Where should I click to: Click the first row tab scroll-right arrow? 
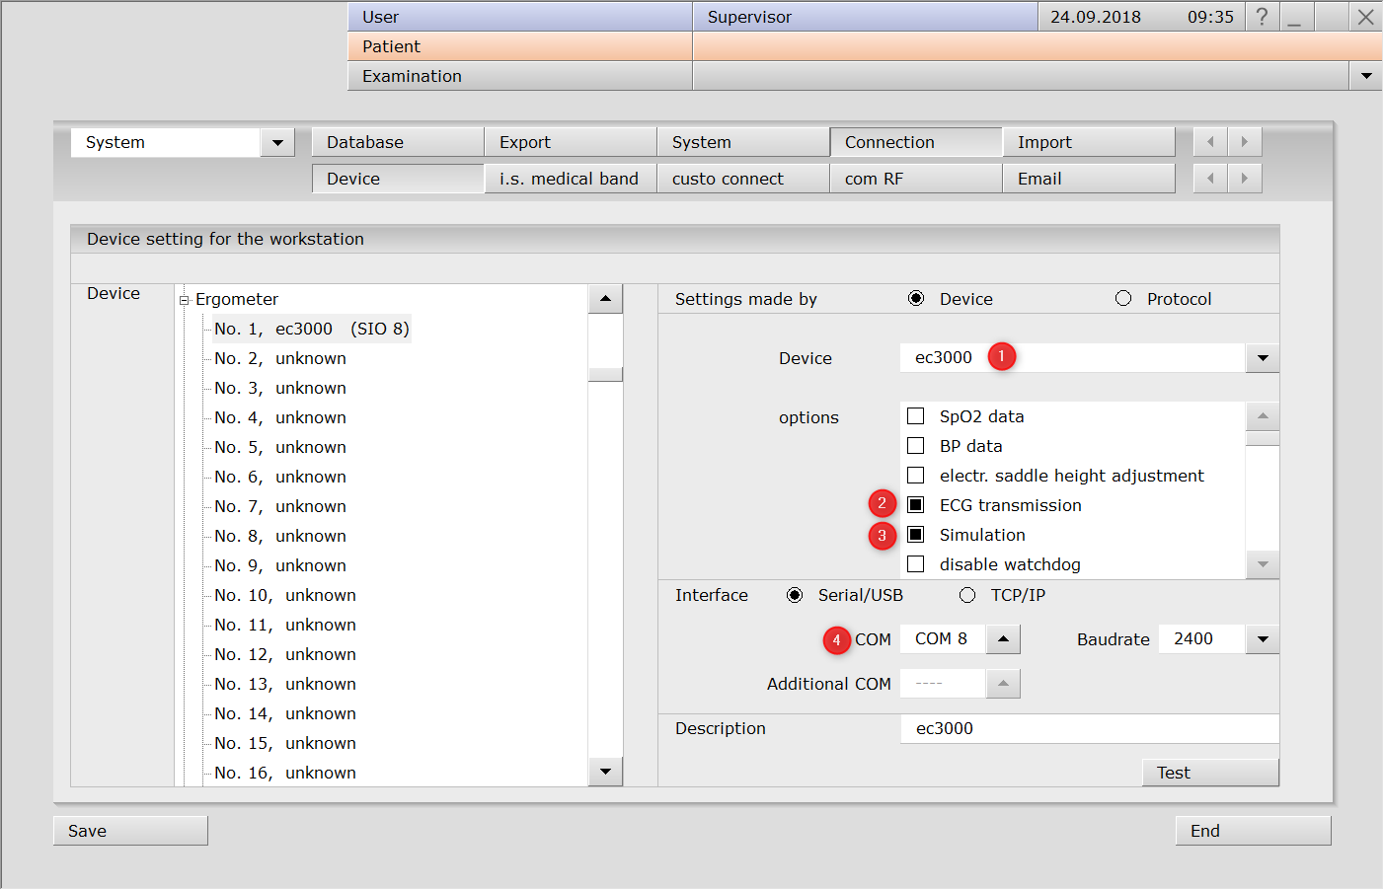pos(1245,142)
